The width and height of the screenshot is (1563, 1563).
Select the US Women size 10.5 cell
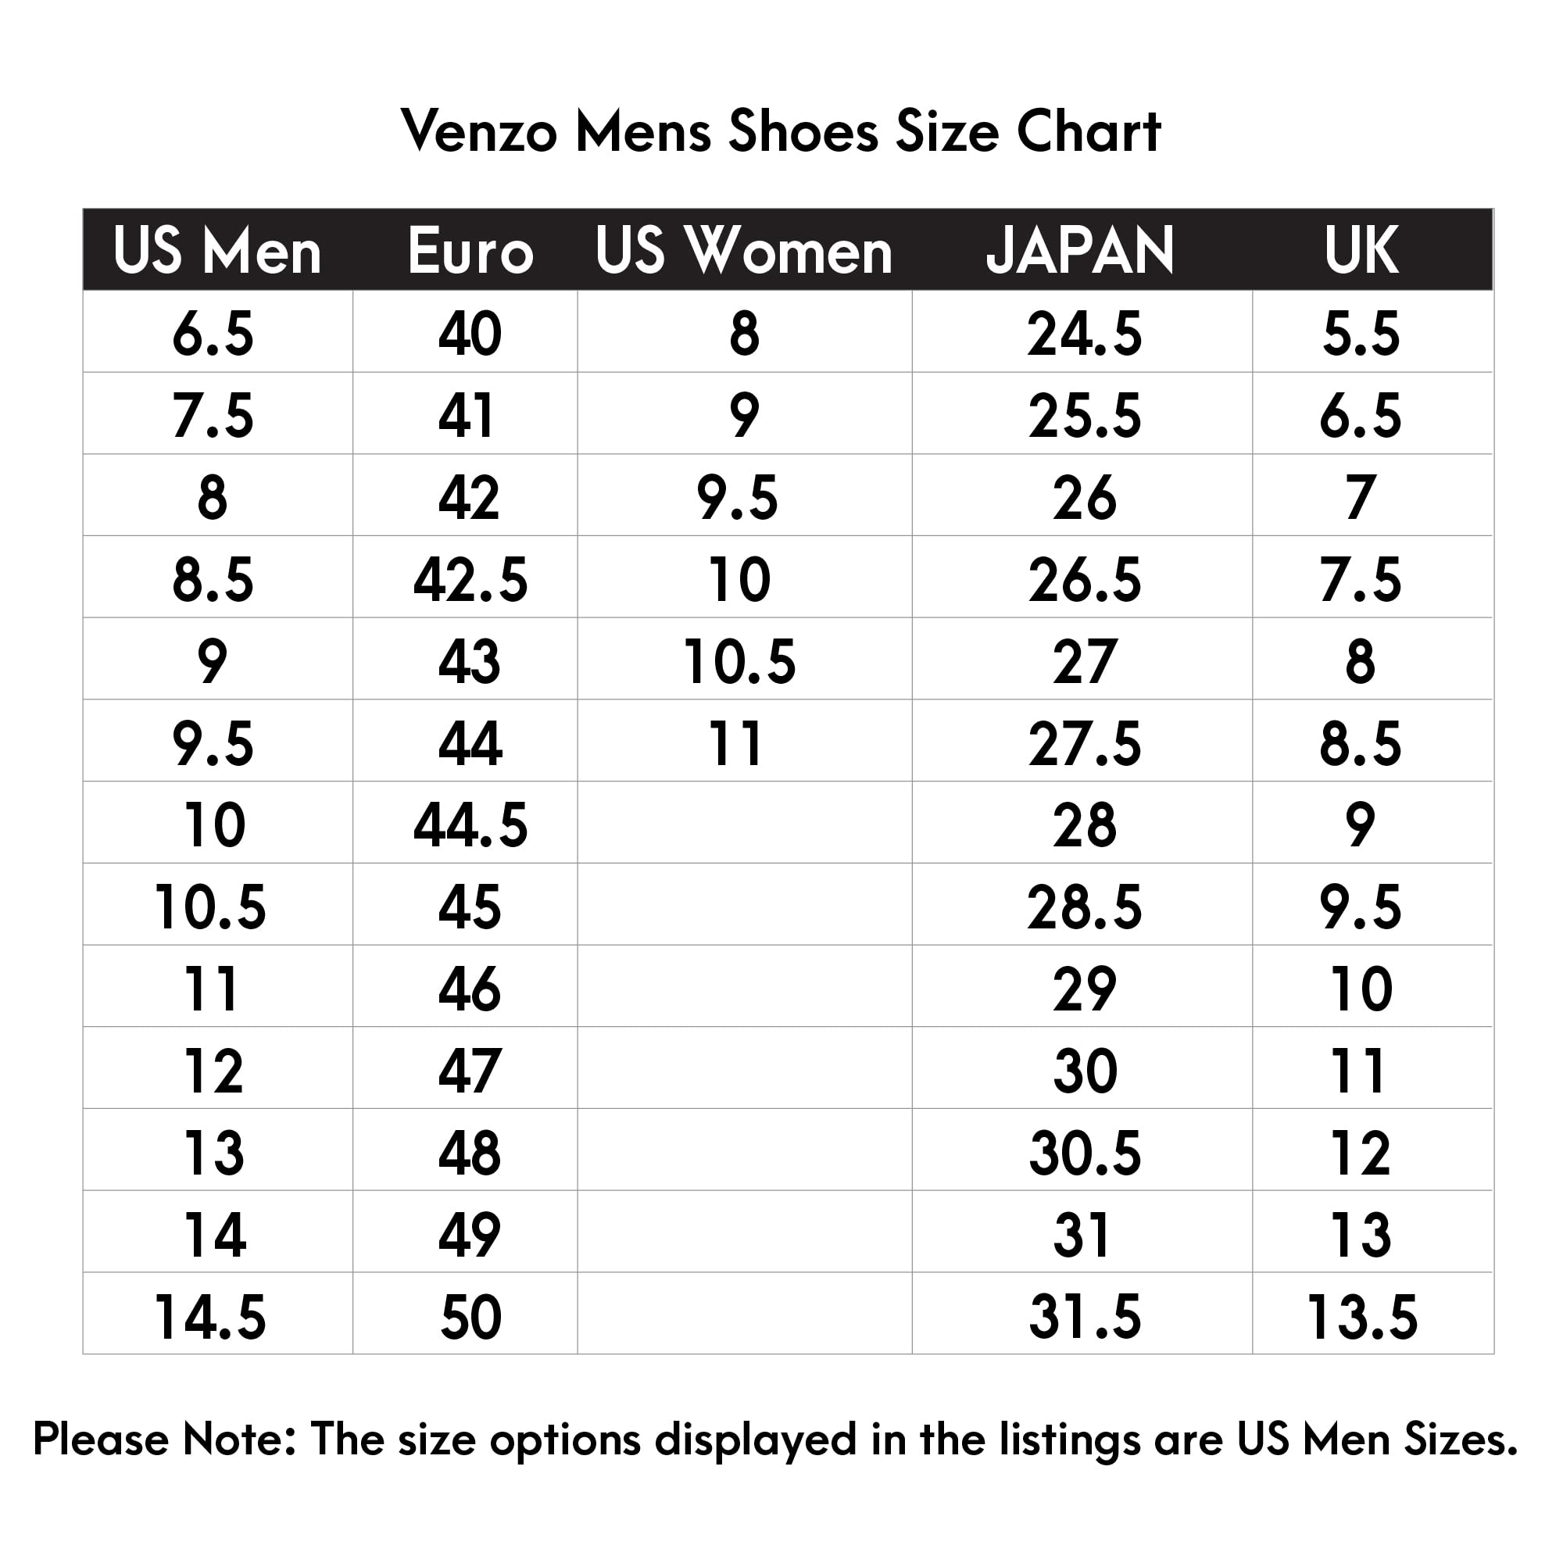tap(739, 662)
